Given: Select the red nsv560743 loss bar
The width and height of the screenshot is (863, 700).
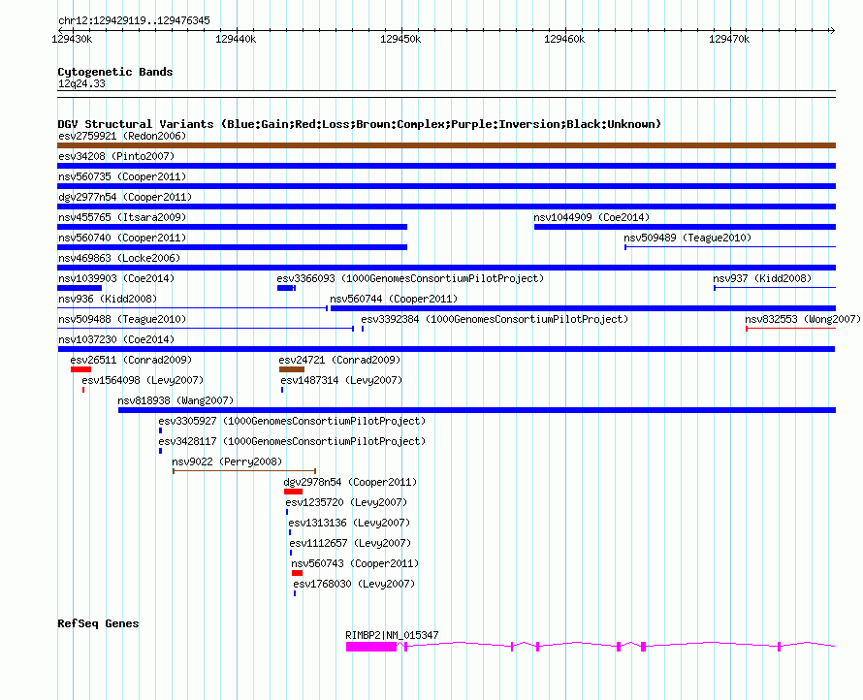Looking at the screenshot, I should (x=298, y=573).
